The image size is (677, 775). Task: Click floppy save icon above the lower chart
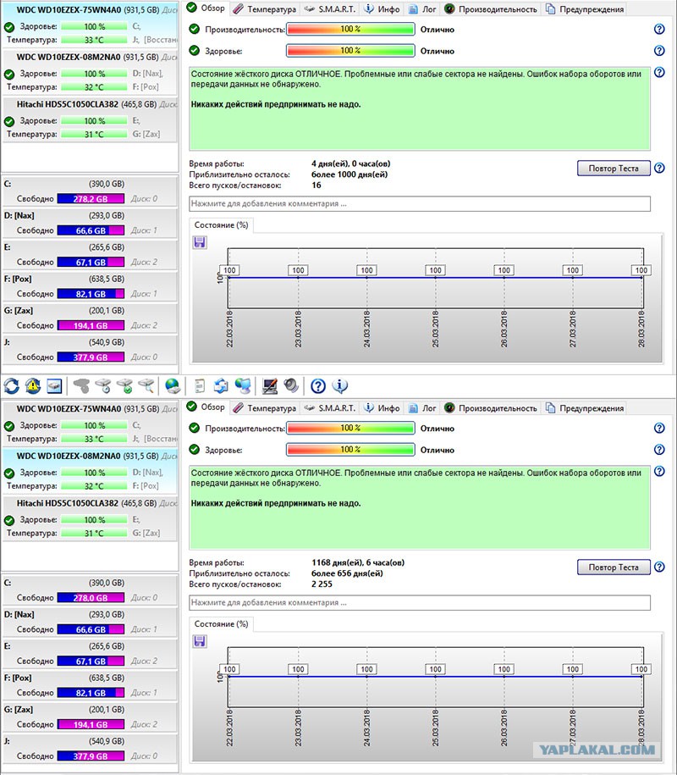200,641
